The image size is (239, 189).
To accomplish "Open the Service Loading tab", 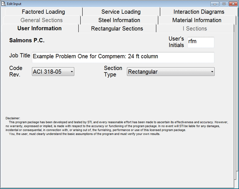I will [121, 12].
